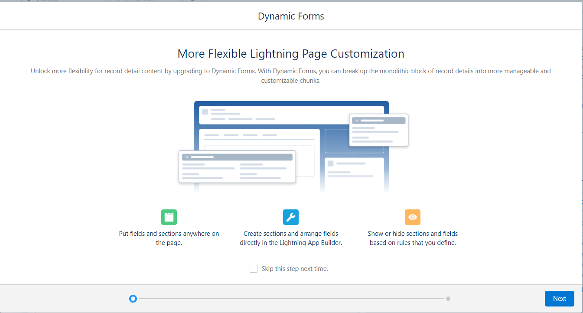Viewport: 583px width, 313px height.
Task: Click the vertical scrollbar on the right edge
Action: coord(581,156)
